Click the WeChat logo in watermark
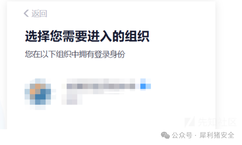Image resolution: width=242 pixels, height=145 pixels. (x=165, y=135)
